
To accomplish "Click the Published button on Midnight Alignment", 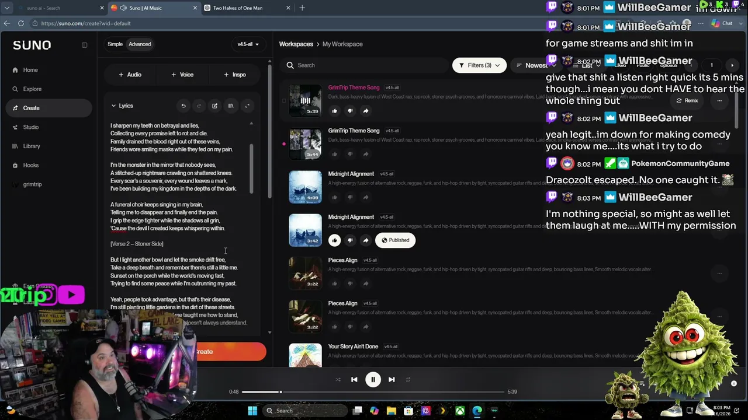I will coord(396,240).
